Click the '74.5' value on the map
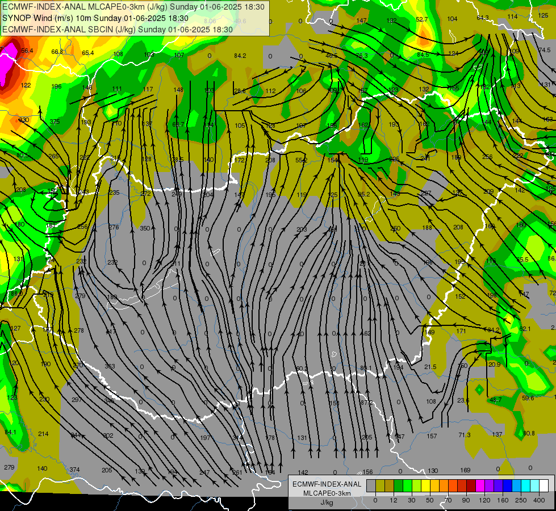This screenshot has height=511, width=556. pos(544,50)
